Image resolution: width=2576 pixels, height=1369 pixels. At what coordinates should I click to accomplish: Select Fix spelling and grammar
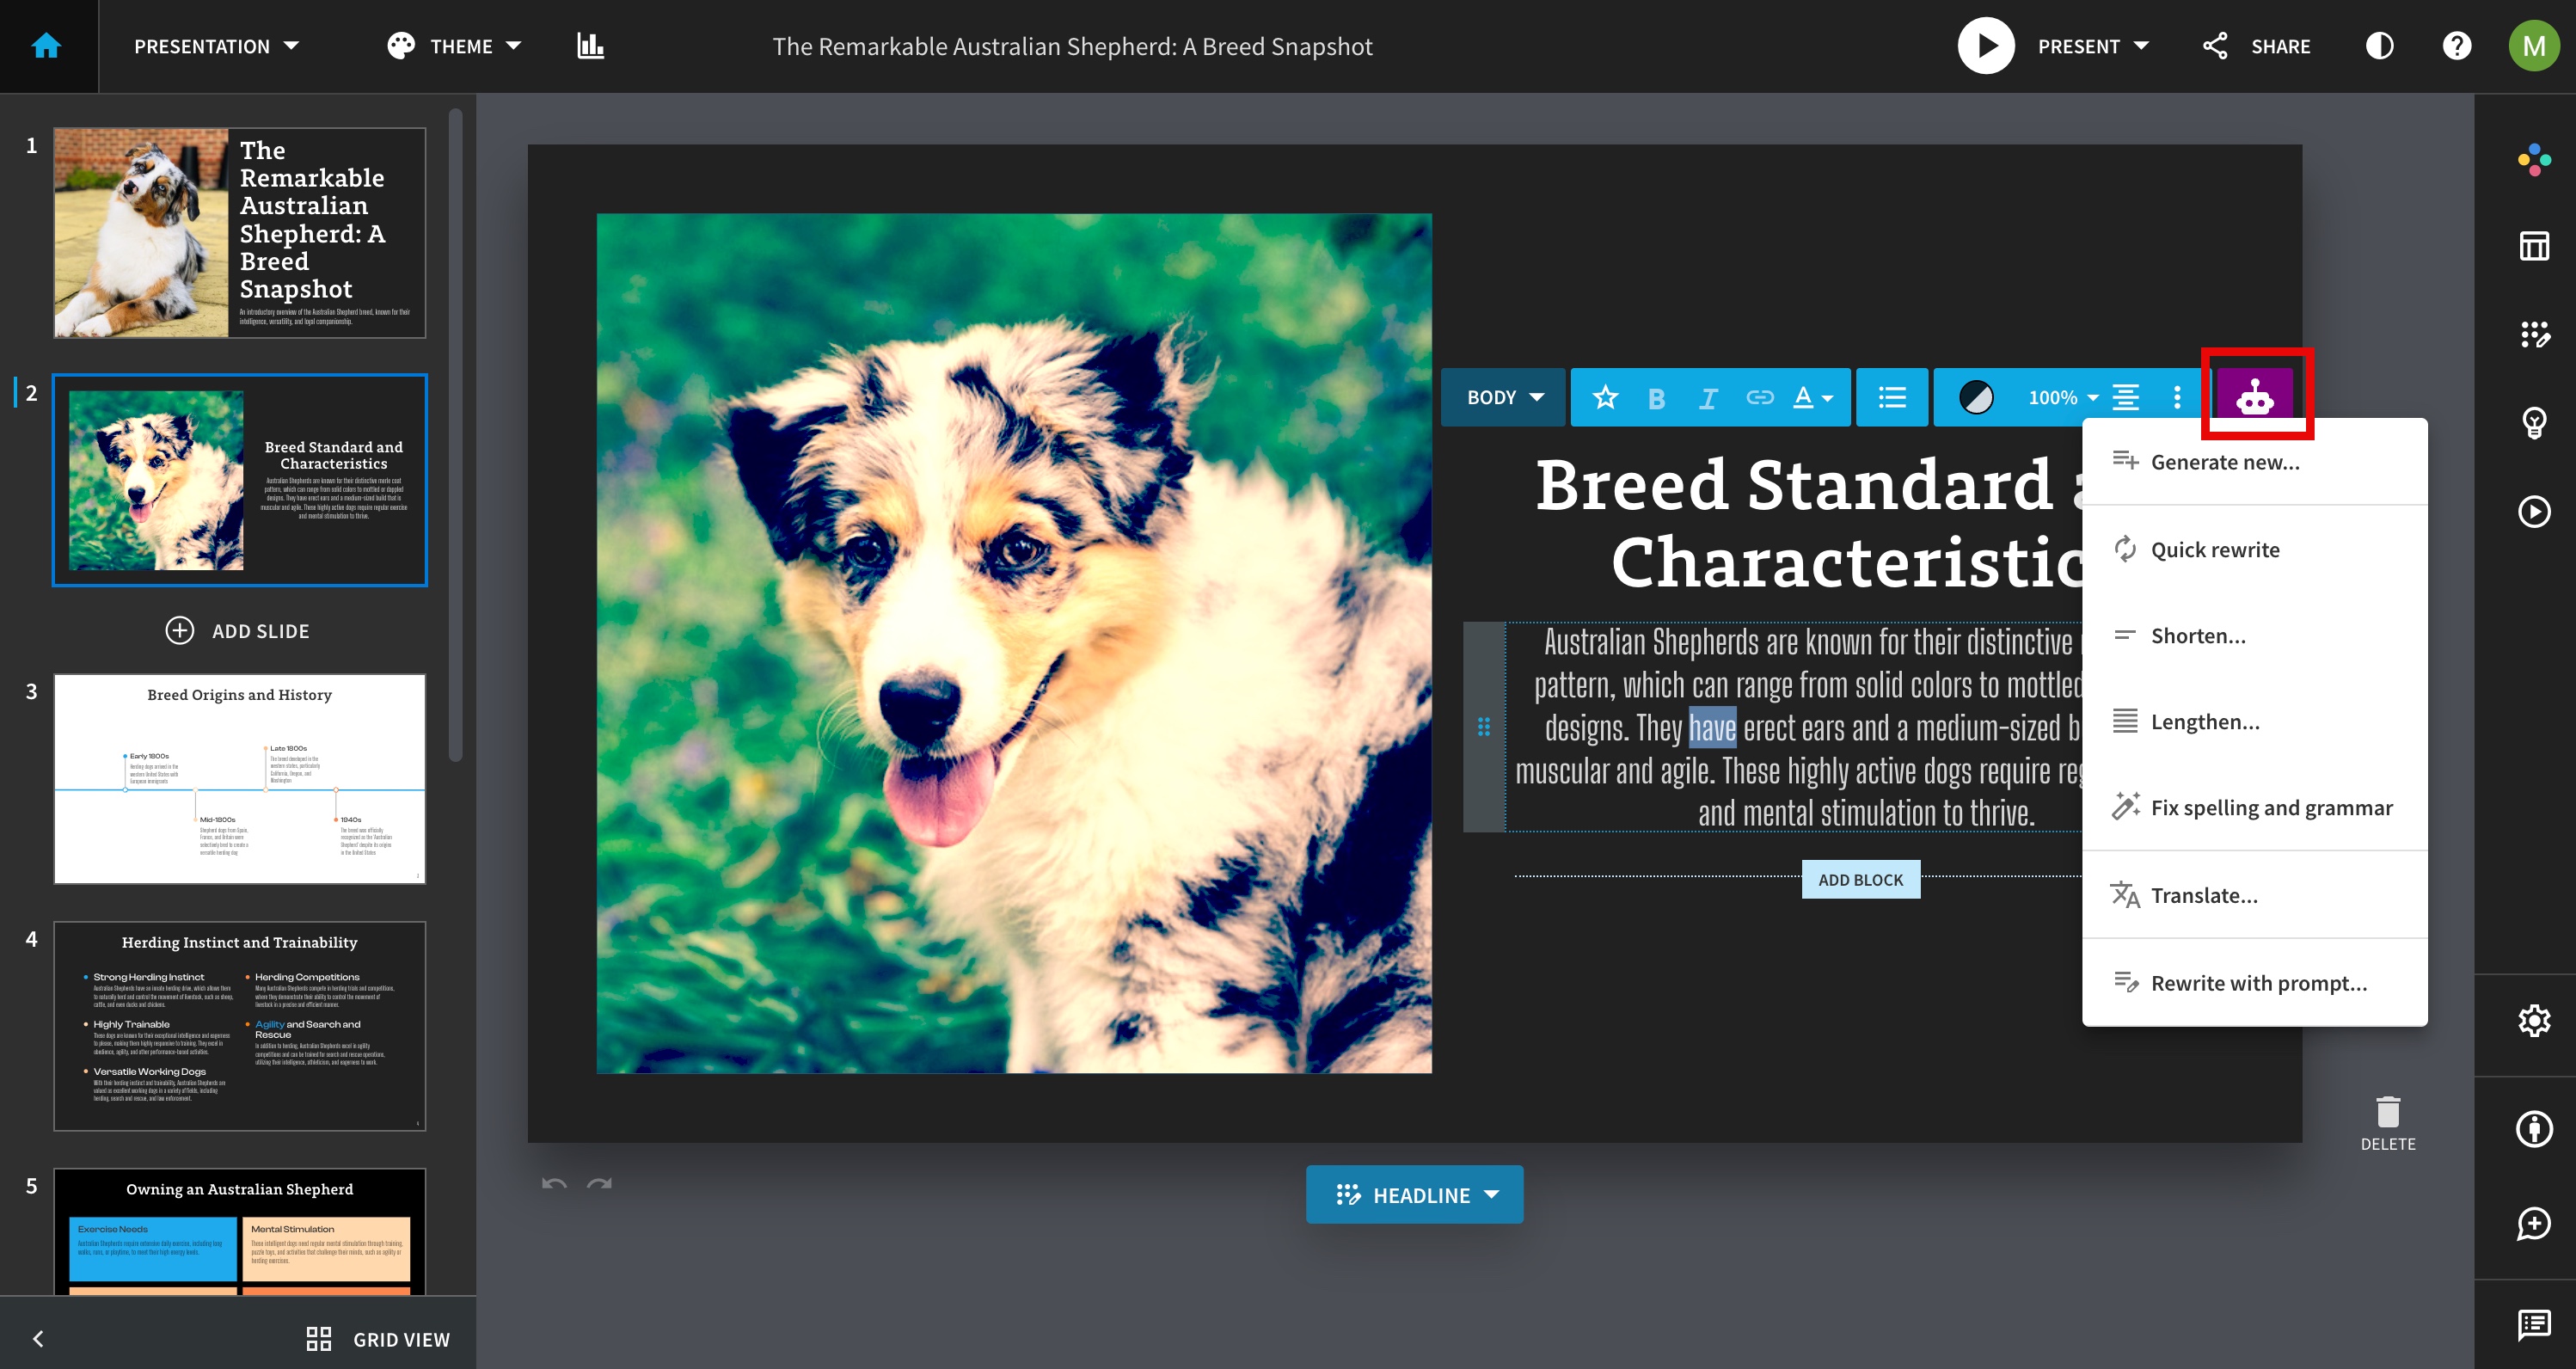coord(2270,807)
